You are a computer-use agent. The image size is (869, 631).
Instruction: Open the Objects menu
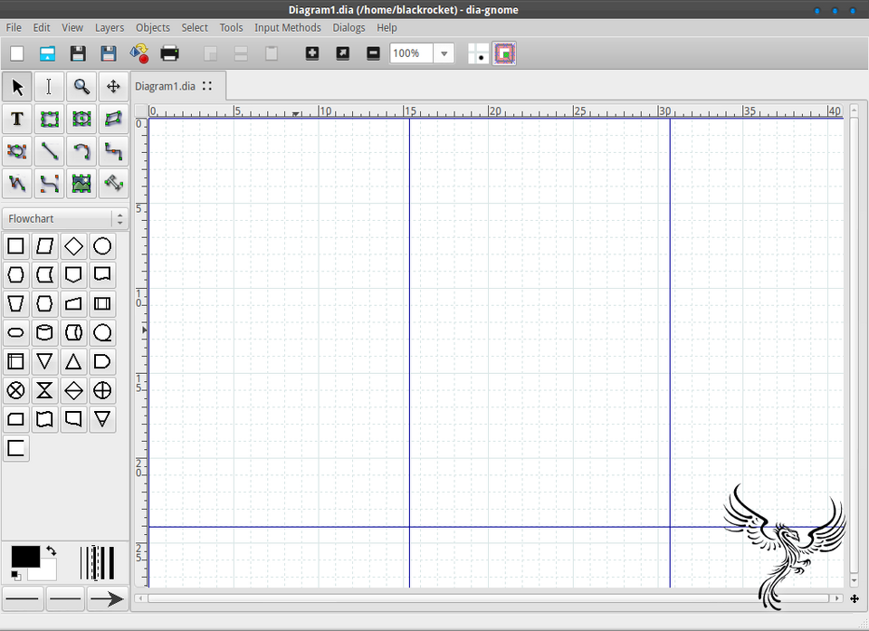(152, 27)
